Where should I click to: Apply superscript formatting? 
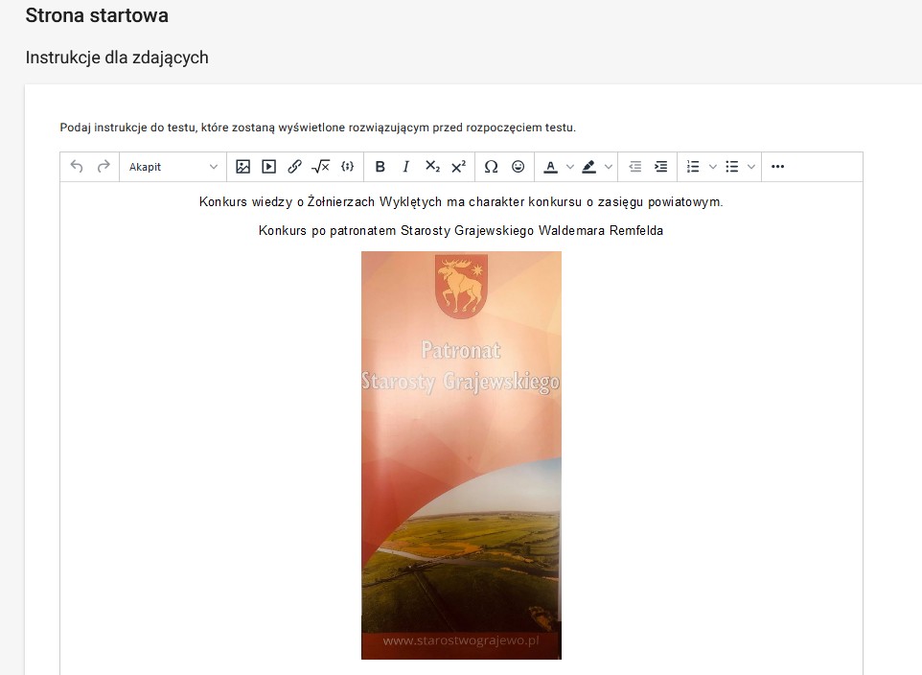[x=458, y=167]
